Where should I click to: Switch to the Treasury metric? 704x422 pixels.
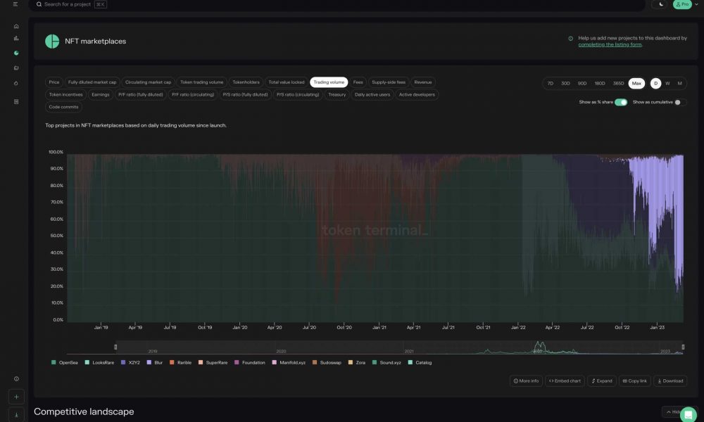337,95
